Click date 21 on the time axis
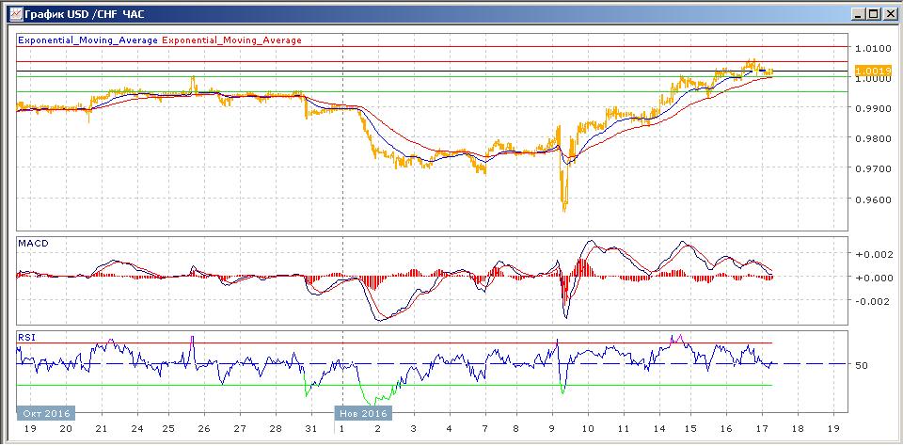The height and width of the screenshot is (446, 903). (102, 429)
